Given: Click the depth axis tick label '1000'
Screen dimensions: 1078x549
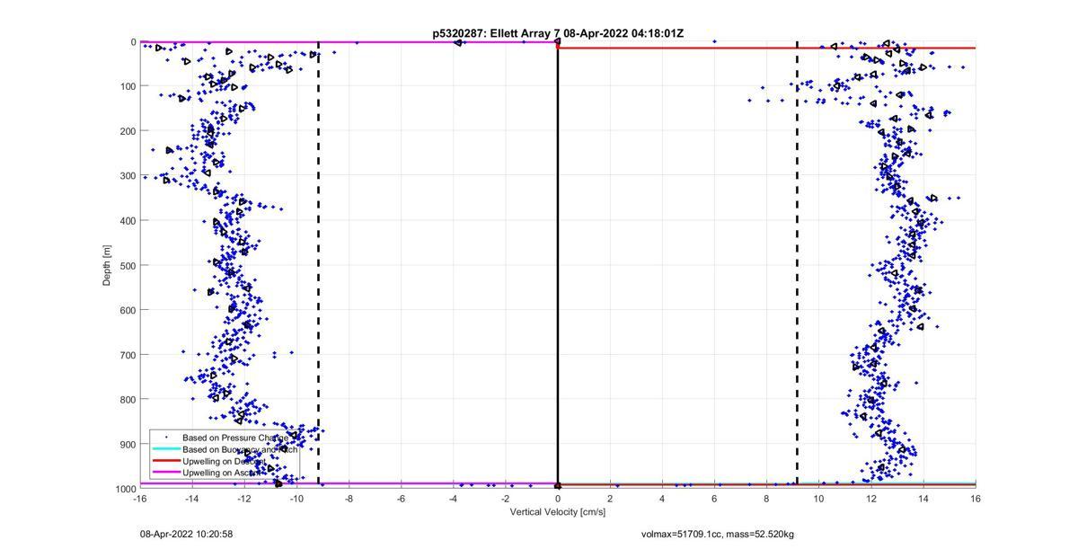Looking at the screenshot, I should point(125,489).
